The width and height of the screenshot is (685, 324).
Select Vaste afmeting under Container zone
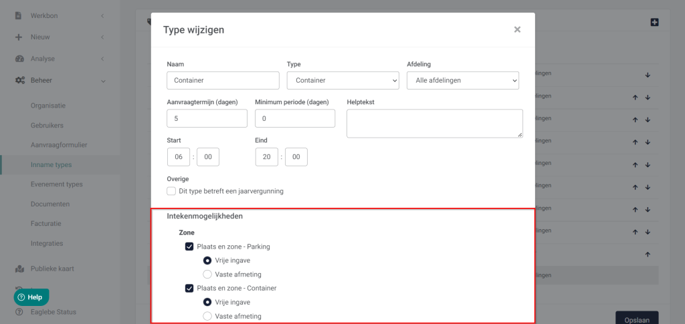pos(207,316)
